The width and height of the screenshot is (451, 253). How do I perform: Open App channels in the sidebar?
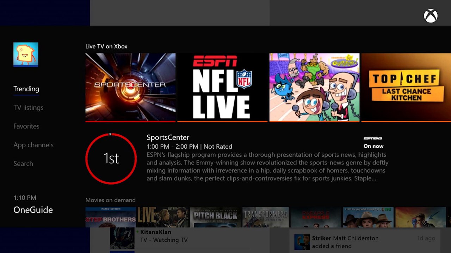click(x=33, y=145)
